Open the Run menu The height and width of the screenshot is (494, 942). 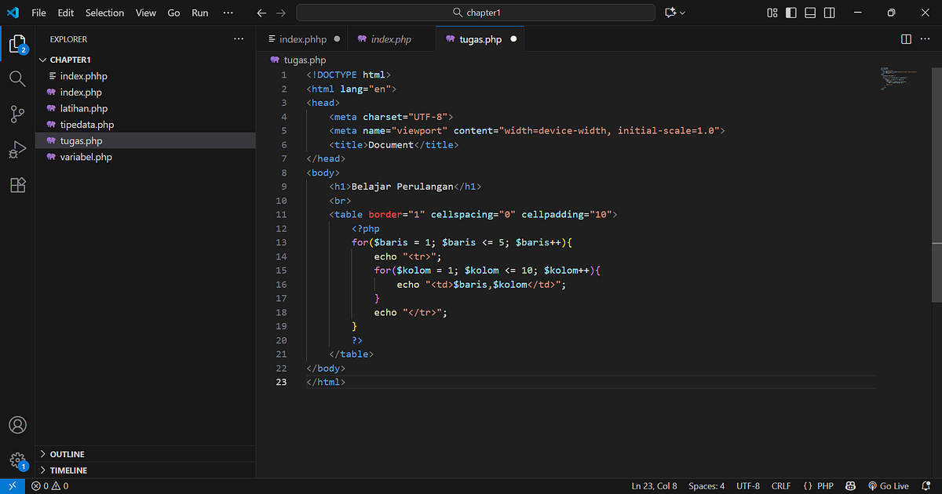coord(200,13)
